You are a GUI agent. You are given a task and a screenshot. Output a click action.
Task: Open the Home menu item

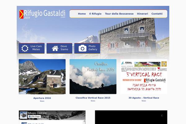[x=82, y=14]
